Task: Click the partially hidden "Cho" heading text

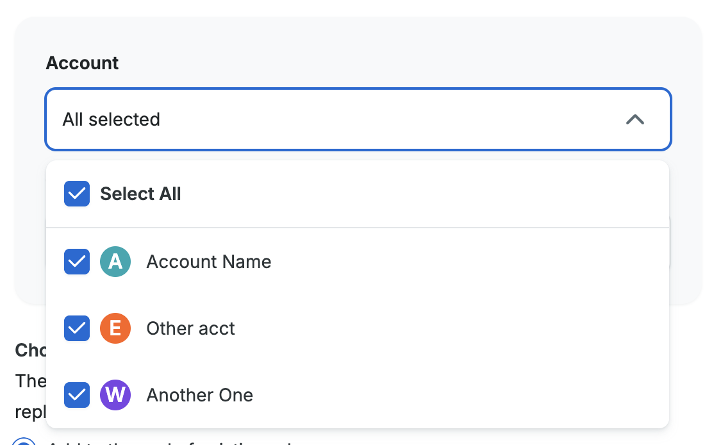Action: click(29, 350)
